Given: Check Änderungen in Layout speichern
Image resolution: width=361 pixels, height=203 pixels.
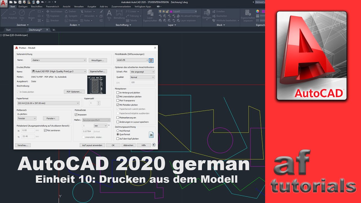Looking at the screenshot, I should coord(118,122).
